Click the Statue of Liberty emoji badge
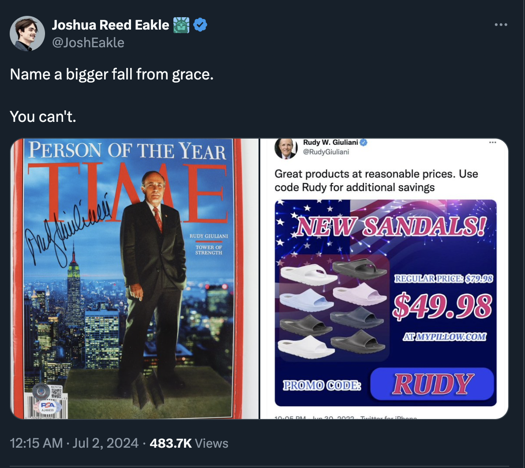525x468 pixels. tap(181, 25)
